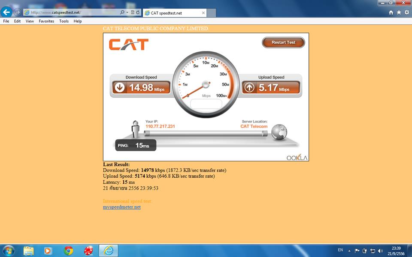Click the power/battery tray icon
412x257 pixels.
(x=365, y=251)
